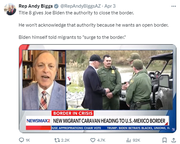Open the three-dot more options menu
Viewport: 180px width, 144px height.
[174, 6]
